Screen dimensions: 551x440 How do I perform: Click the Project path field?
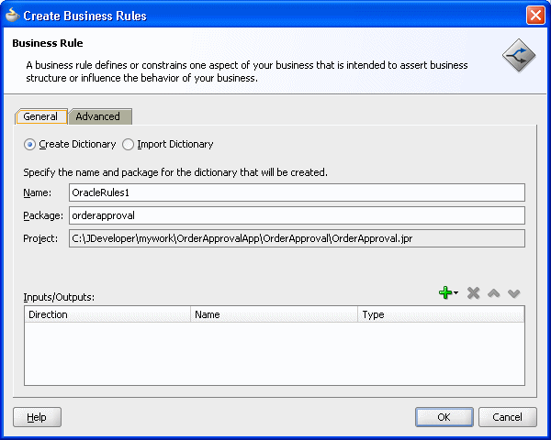[297, 238]
